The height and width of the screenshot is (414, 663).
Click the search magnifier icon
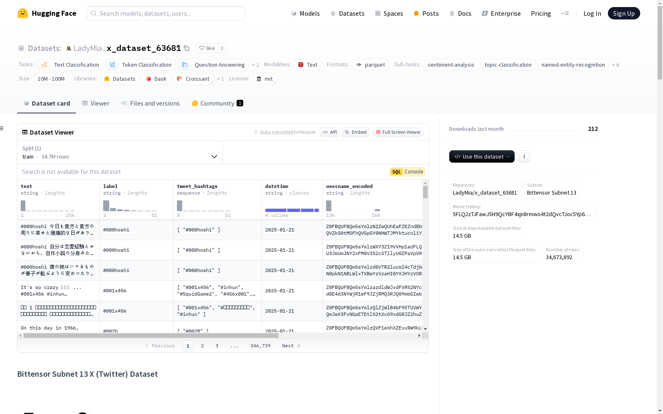pyautogui.click(x=94, y=13)
